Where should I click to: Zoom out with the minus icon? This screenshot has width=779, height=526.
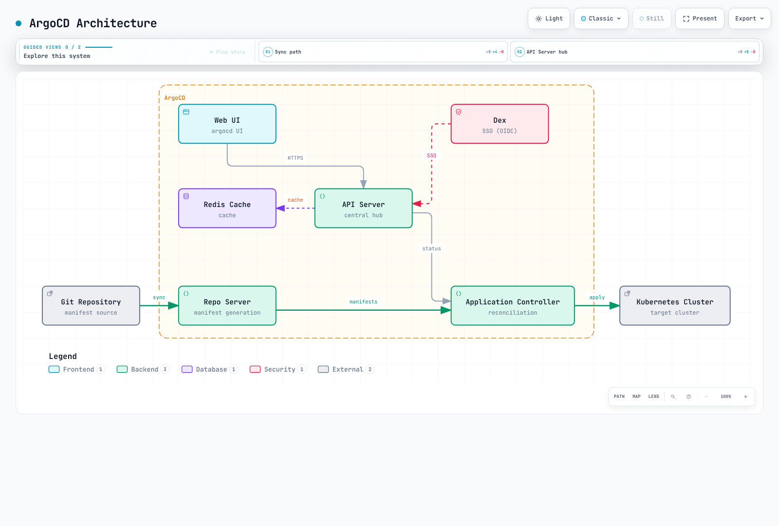[x=706, y=396]
